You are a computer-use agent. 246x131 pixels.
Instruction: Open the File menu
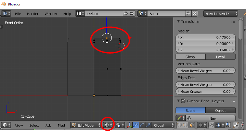click(18, 14)
